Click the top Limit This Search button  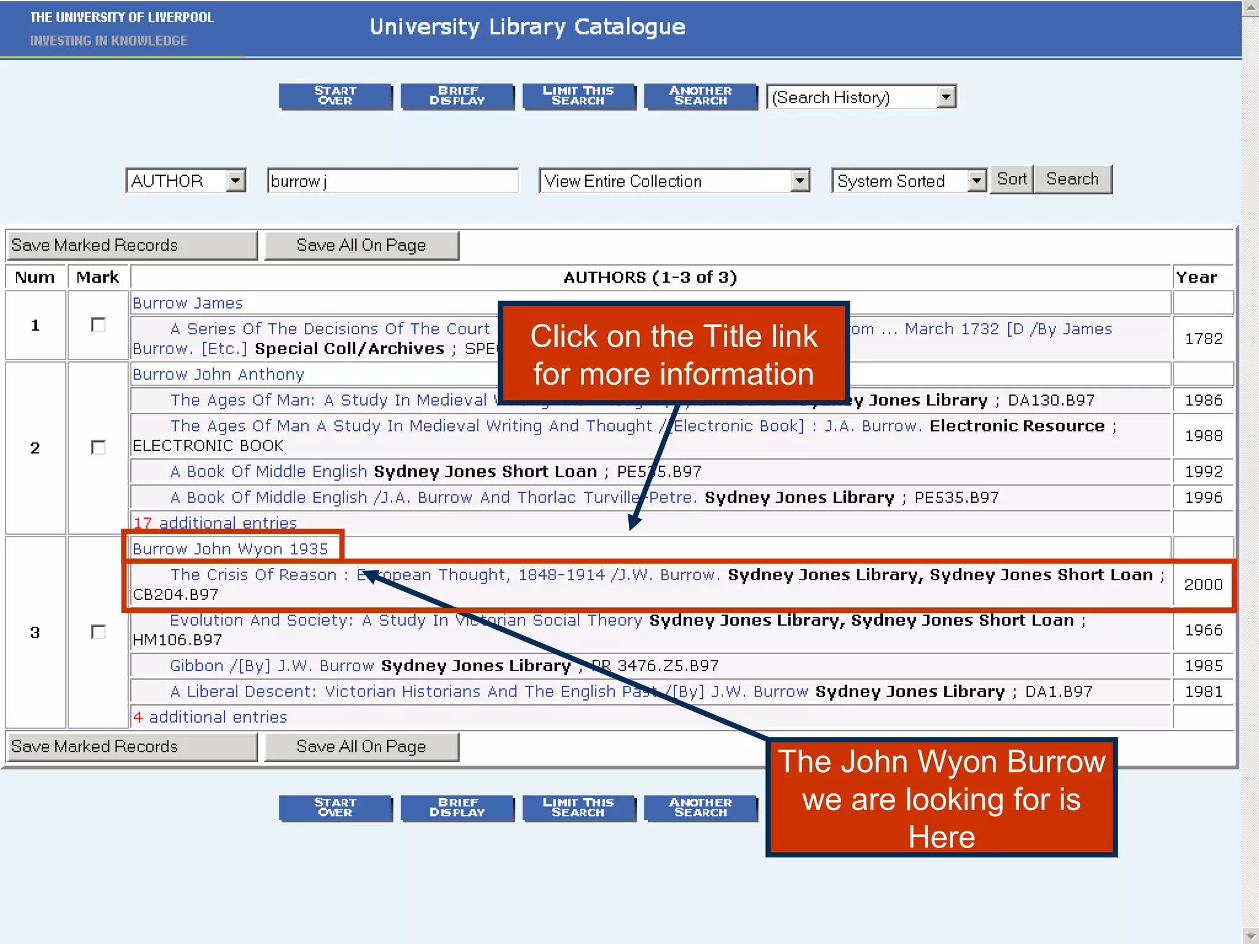point(578,96)
